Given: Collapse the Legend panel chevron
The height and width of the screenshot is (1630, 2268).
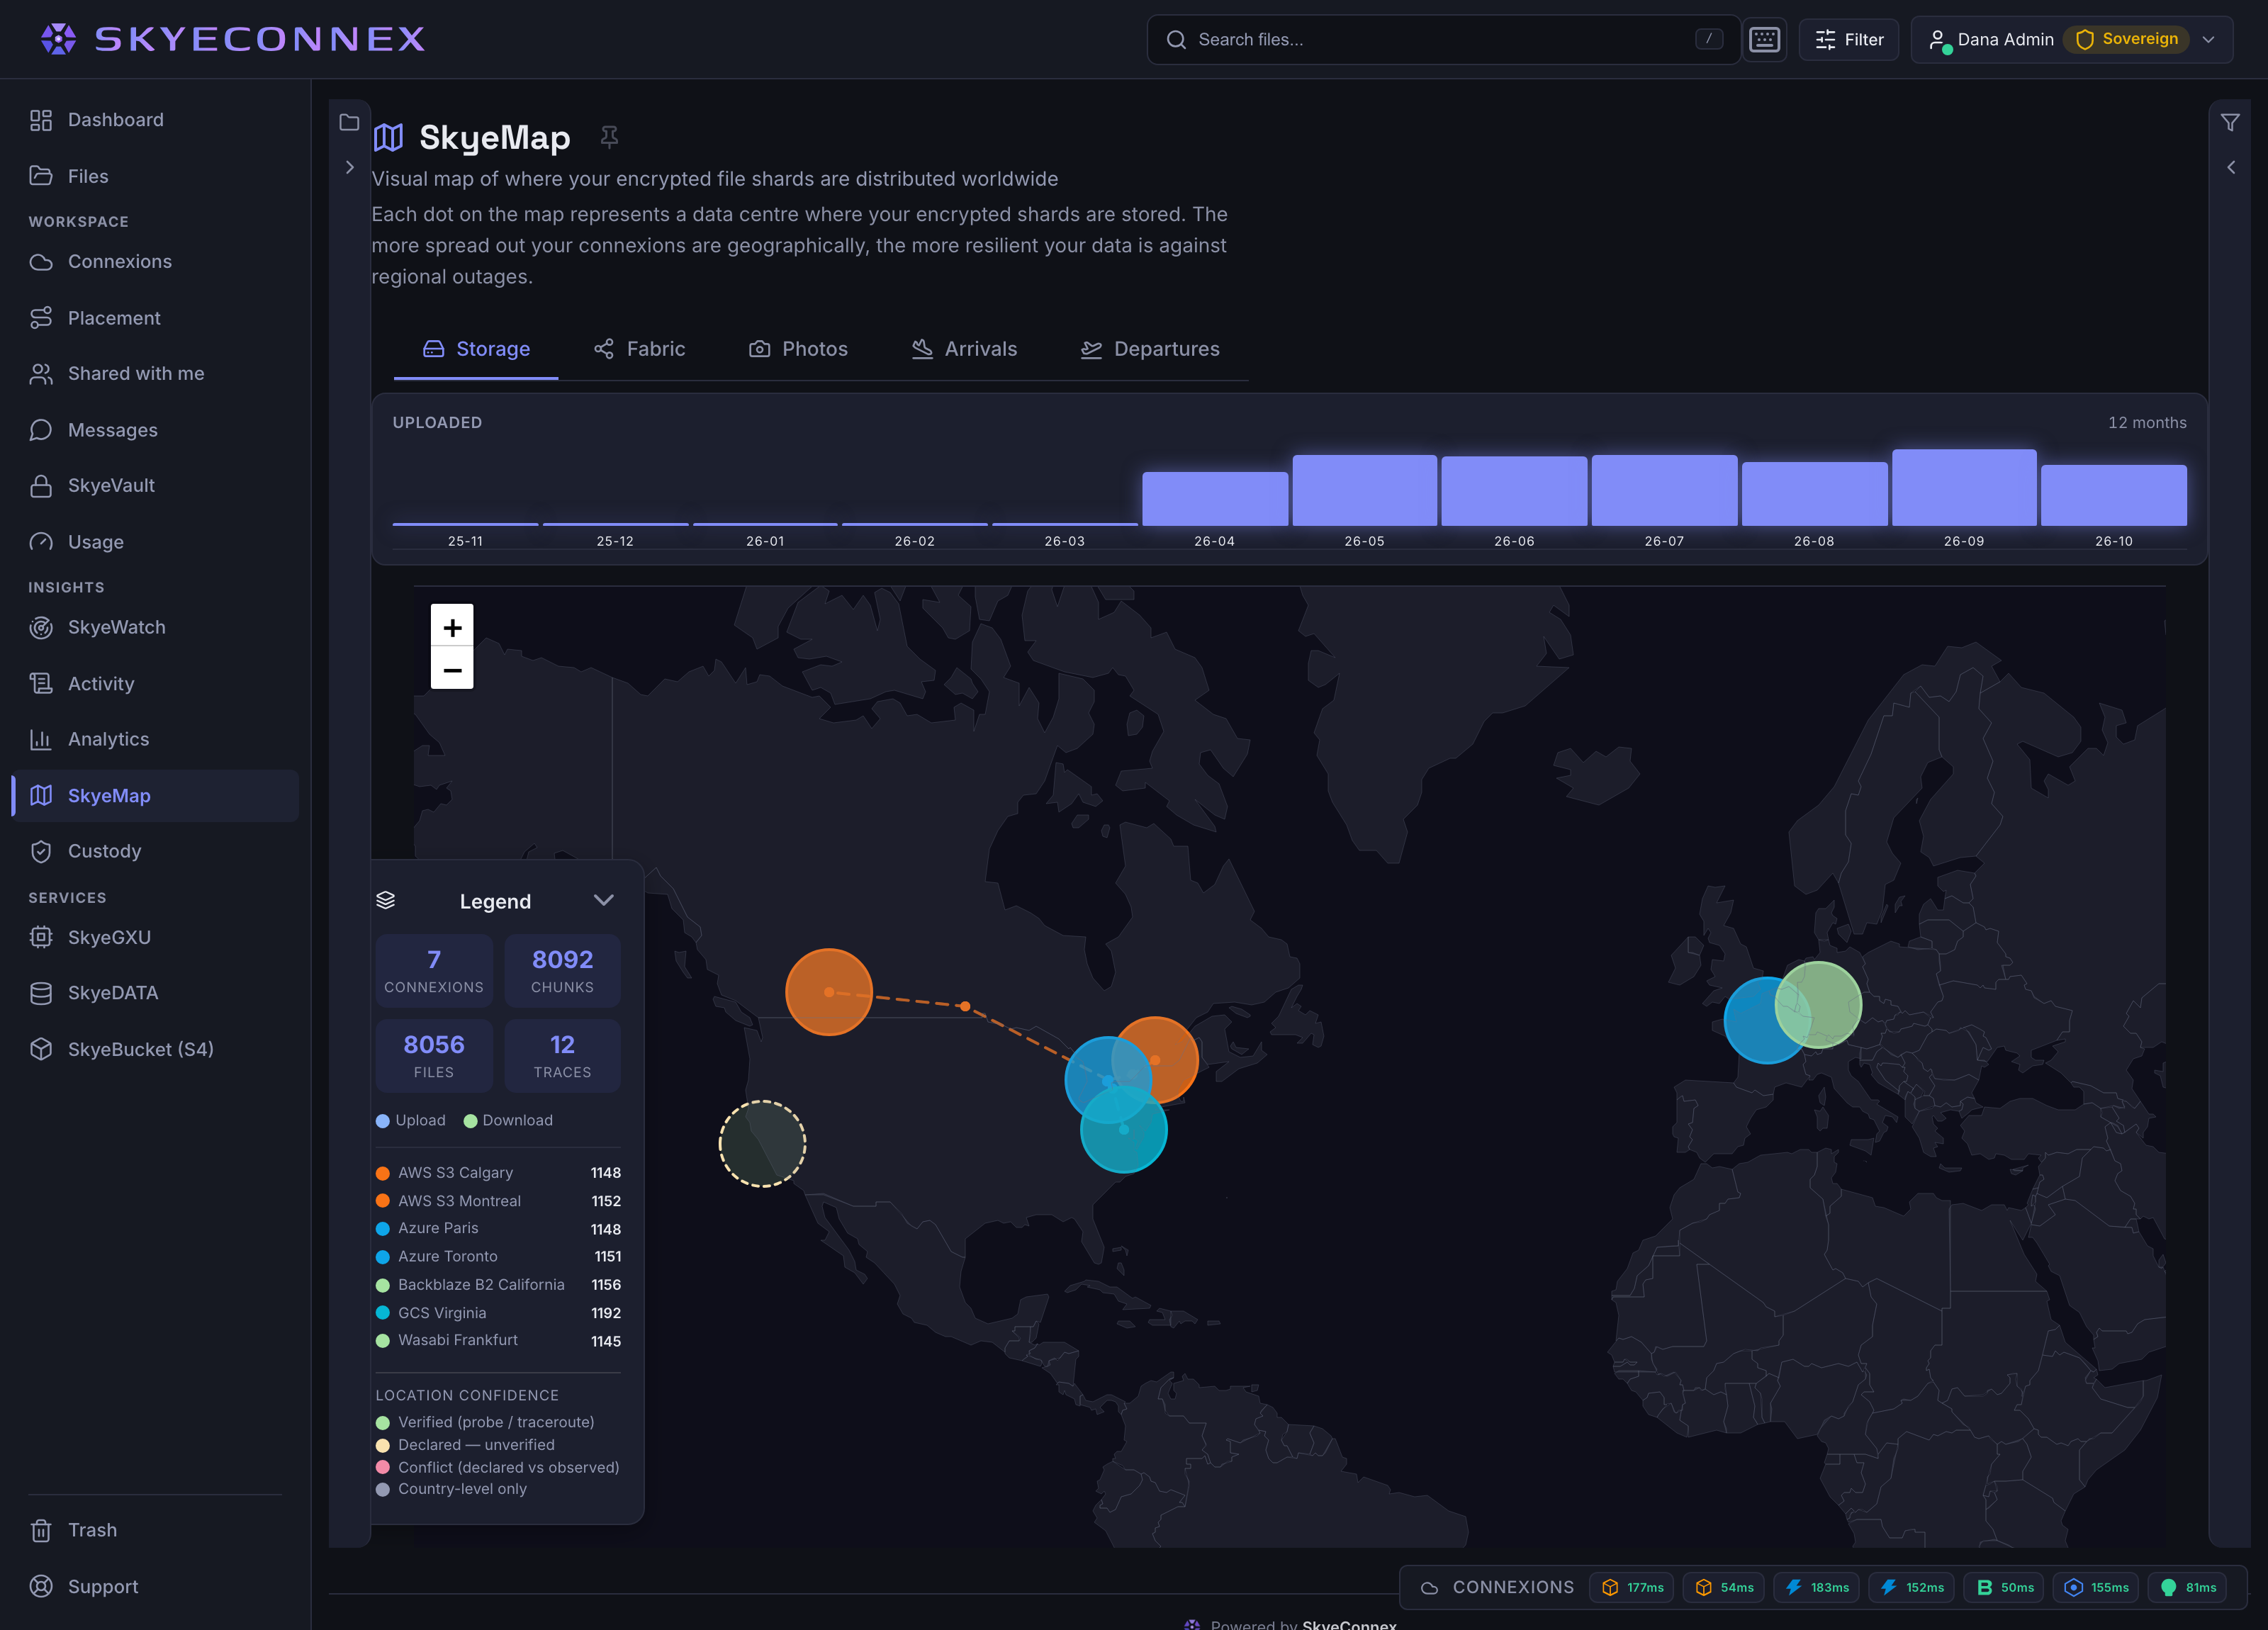Looking at the screenshot, I should tap(604, 900).
